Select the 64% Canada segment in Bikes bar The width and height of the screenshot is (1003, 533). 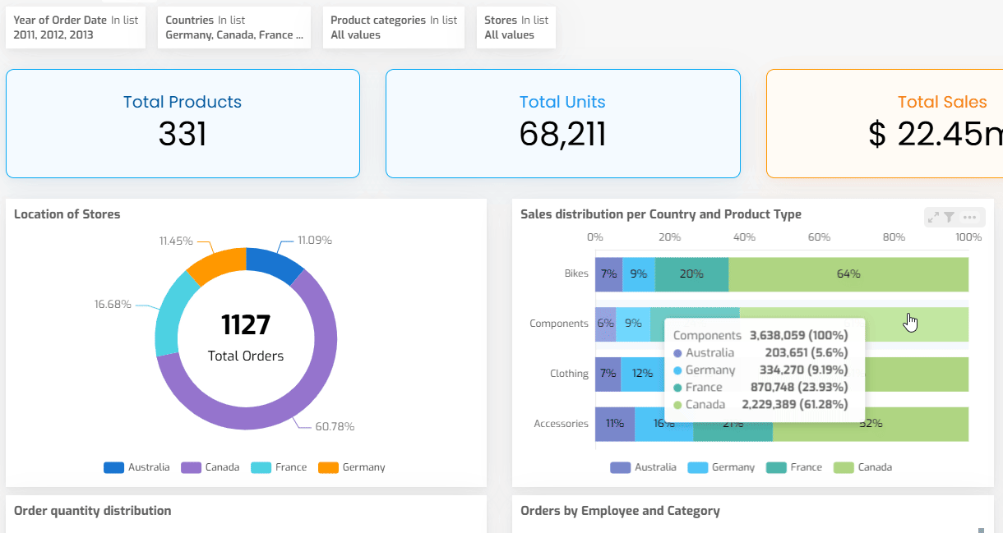pos(848,274)
